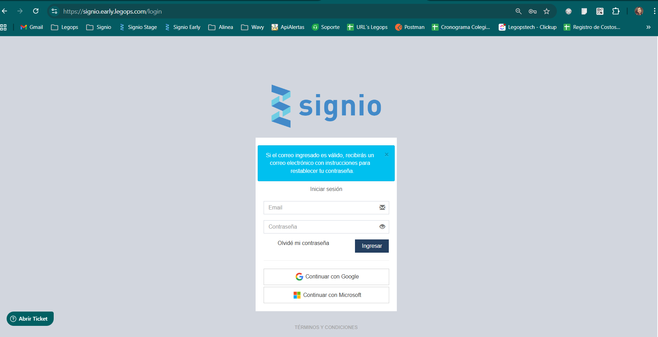
Task: Open the Wavy bookmark folder
Action: pos(252,27)
